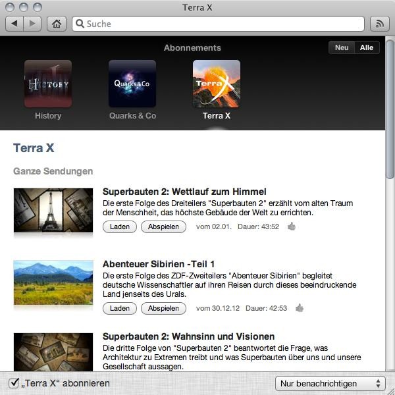
Task: Focus the Suche search field
Action: click(x=218, y=24)
